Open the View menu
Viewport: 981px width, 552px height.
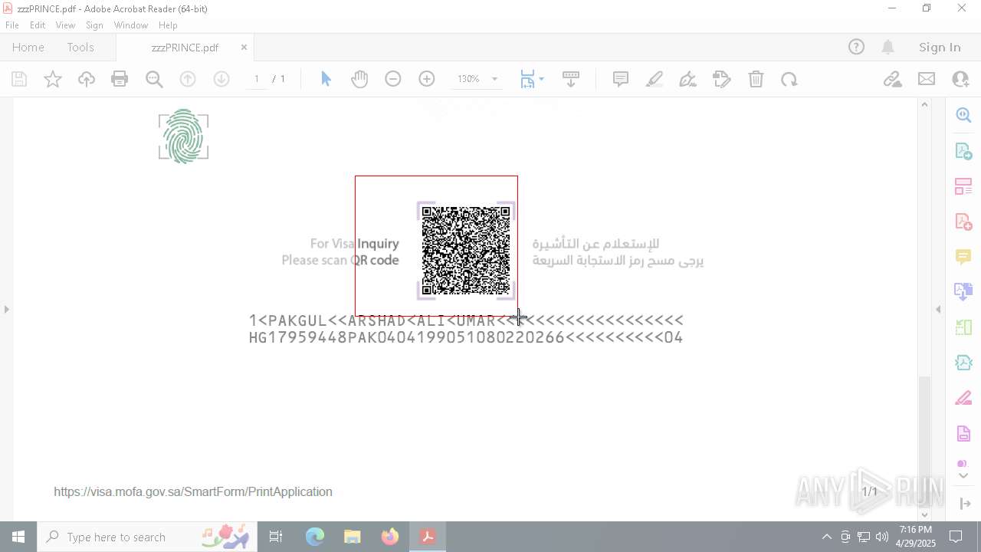point(65,25)
